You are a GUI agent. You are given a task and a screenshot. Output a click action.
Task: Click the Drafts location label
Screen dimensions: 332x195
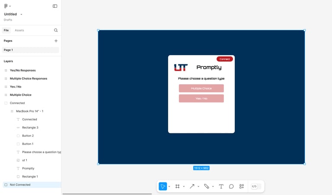click(8, 20)
